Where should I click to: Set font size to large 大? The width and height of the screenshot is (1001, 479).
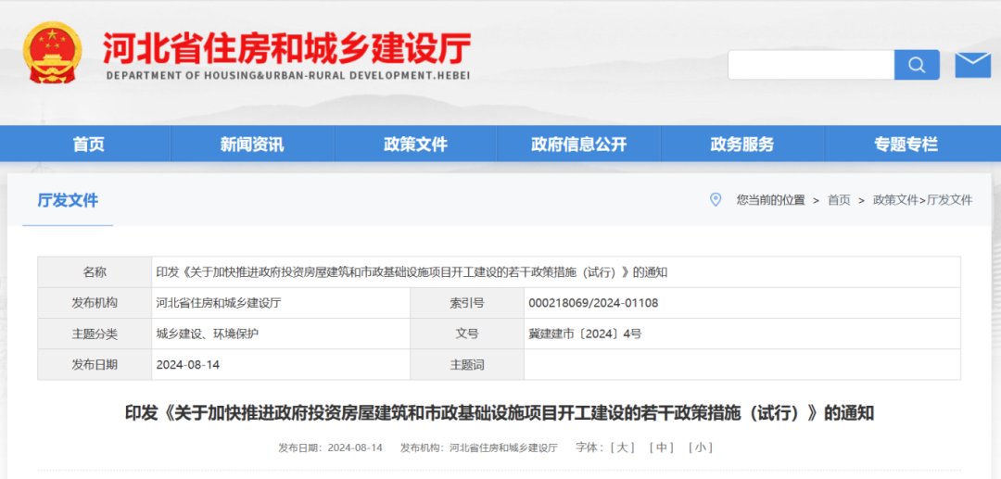622,447
